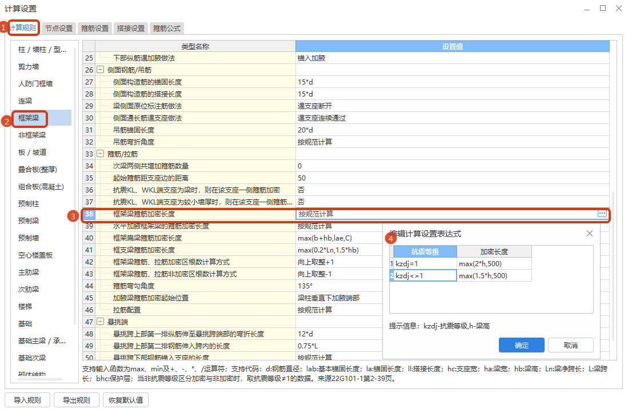The height and width of the screenshot is (409, 628).
Task: Click the row 38 header number cell
Action: (x=89, y=214)
